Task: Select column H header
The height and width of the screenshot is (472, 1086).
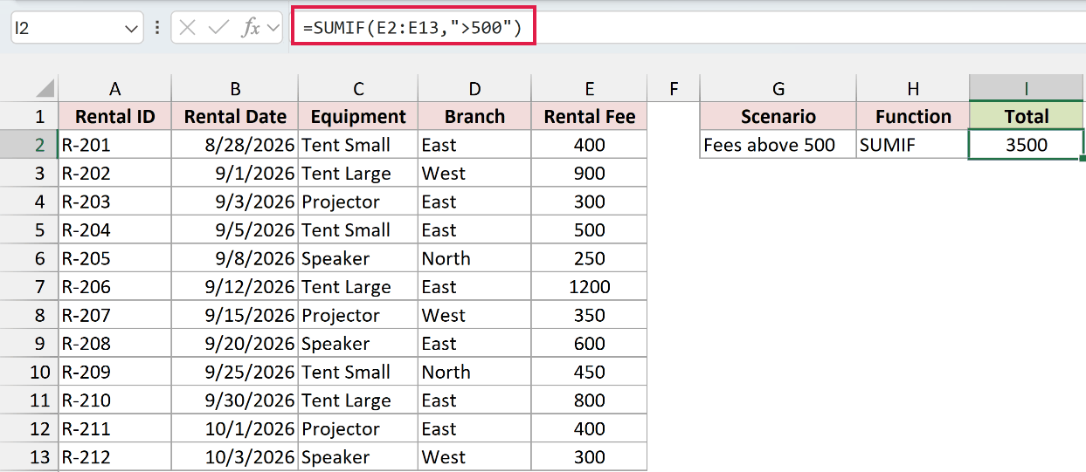Action: pos(913,88)
